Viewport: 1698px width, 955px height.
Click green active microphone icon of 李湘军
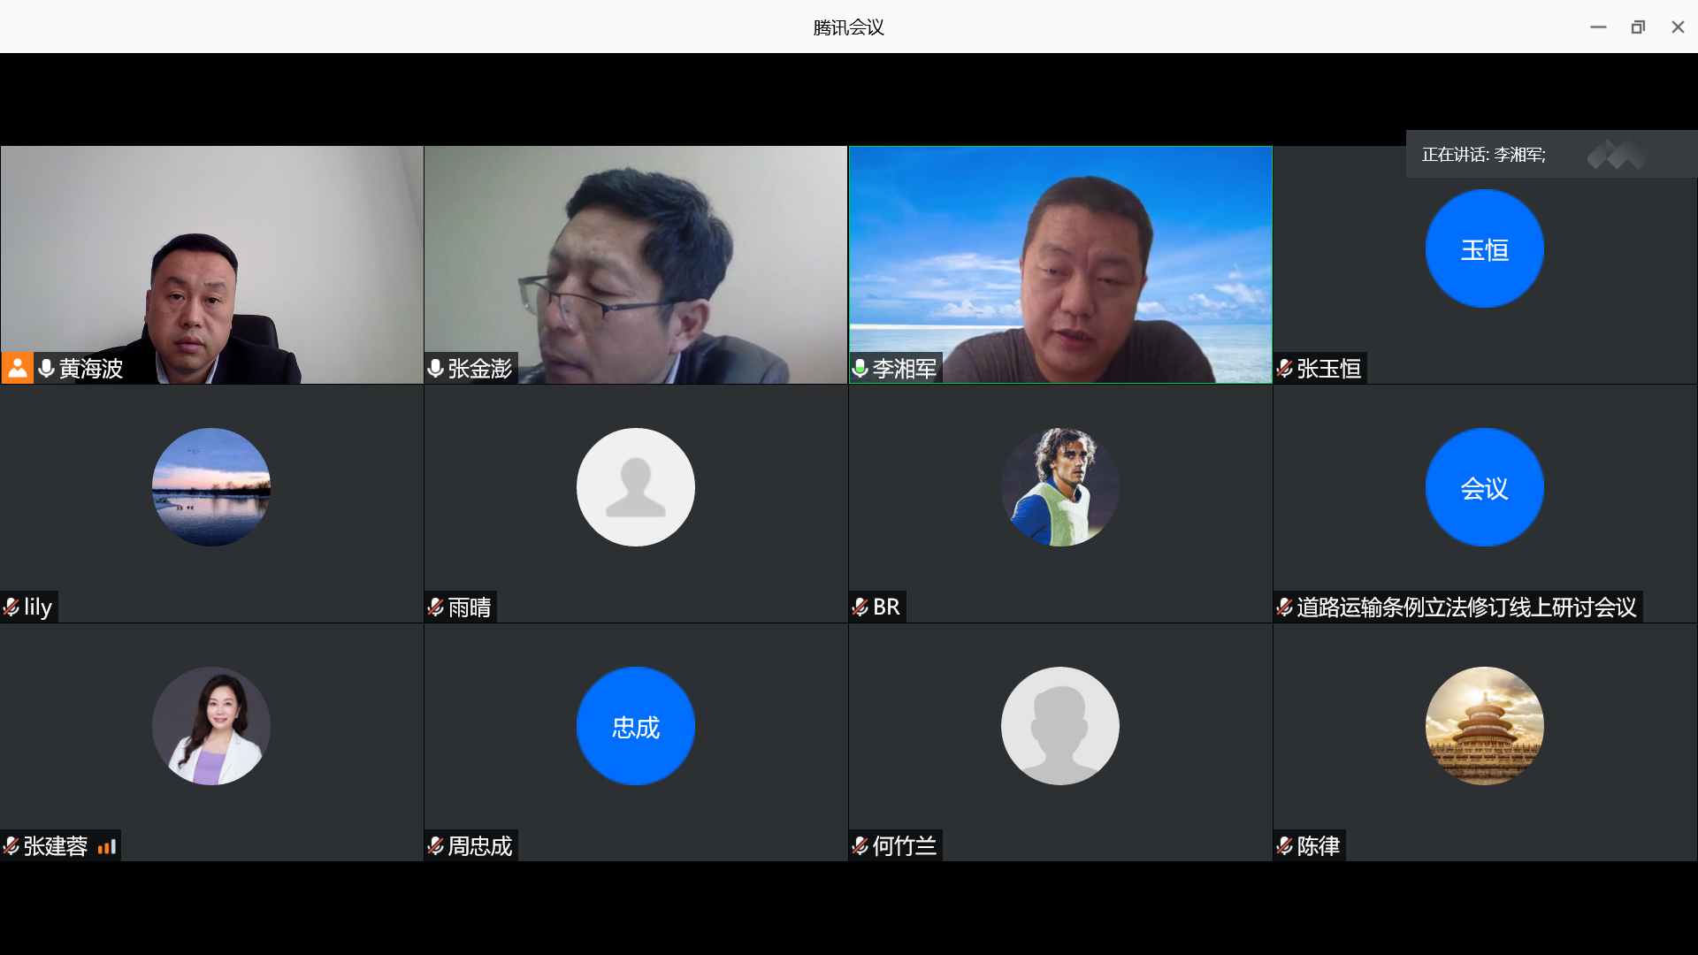(860, 368)
